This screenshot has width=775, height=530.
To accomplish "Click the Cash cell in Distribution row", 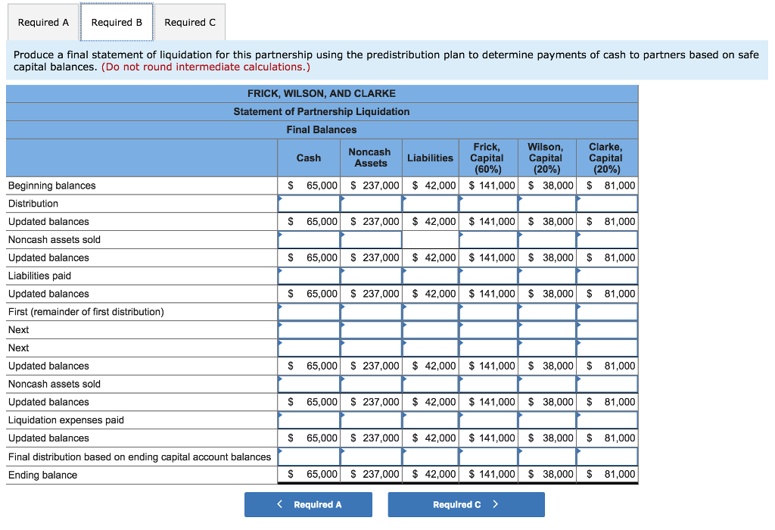I will (x=309, y=204).
